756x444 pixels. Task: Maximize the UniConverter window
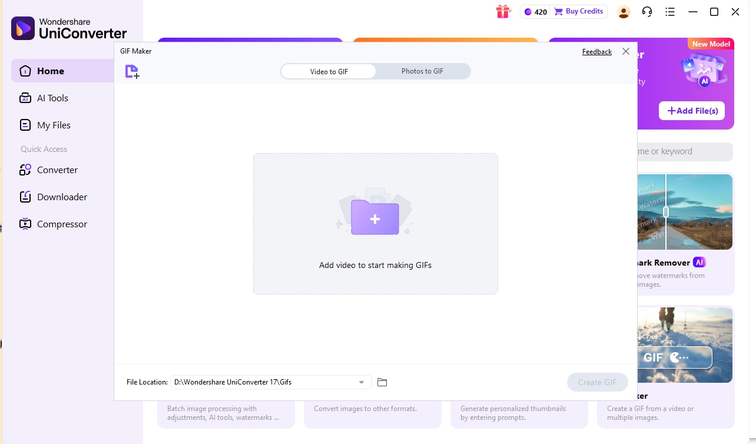714,12
